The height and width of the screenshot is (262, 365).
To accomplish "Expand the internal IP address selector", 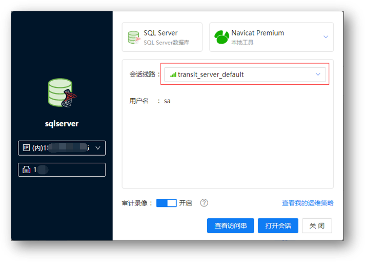I will (x=62, y=148).
